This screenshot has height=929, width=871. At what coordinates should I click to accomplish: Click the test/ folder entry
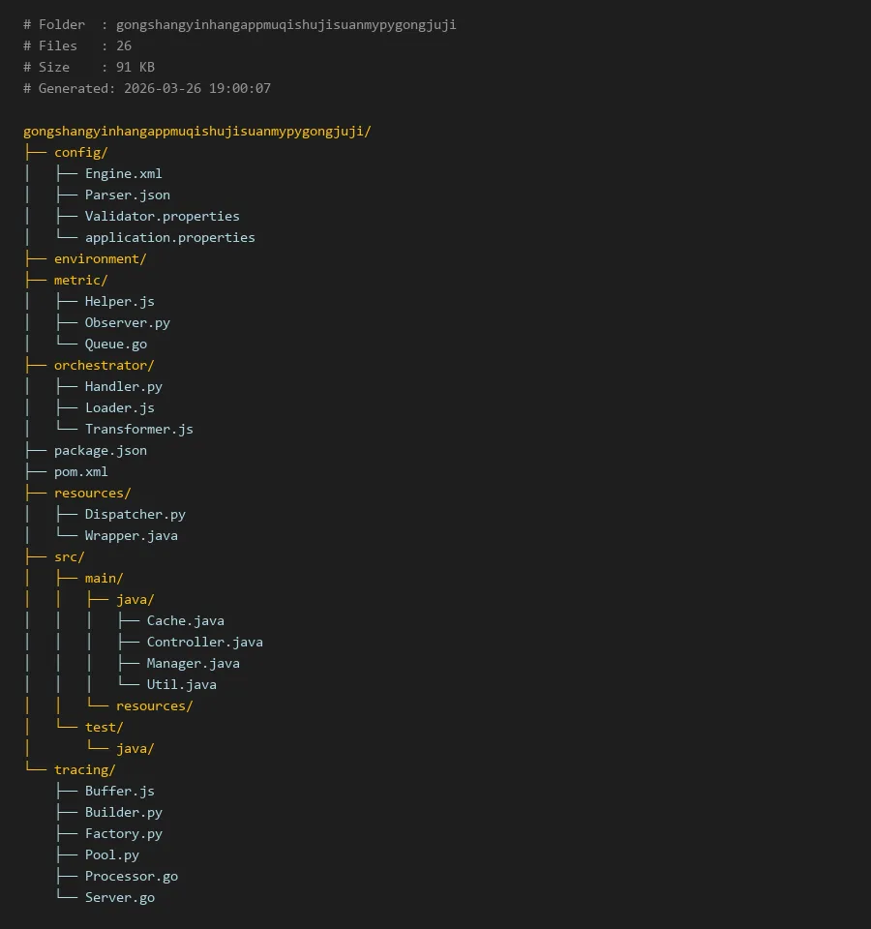pos(104,727)
